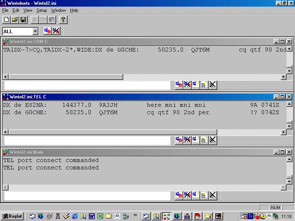This screenshot has width=295, height=221.
Task: Disconnect icon in TEL C window
Action: click(x=187, y=140)
